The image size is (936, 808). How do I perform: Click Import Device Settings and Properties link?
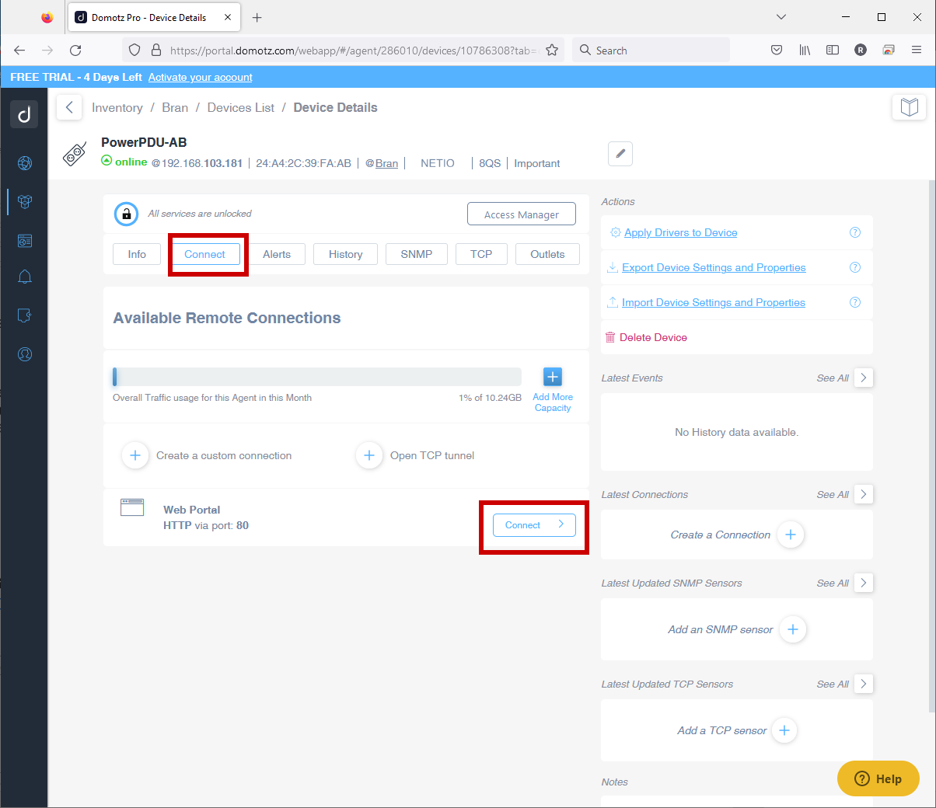point(714,302)
